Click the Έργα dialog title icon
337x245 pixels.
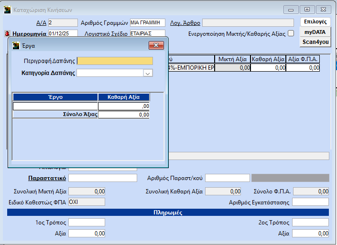[16, 45]
